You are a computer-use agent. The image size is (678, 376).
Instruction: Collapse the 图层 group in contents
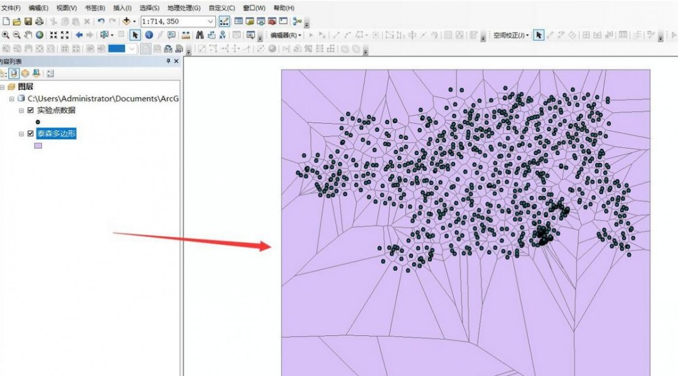3,87
